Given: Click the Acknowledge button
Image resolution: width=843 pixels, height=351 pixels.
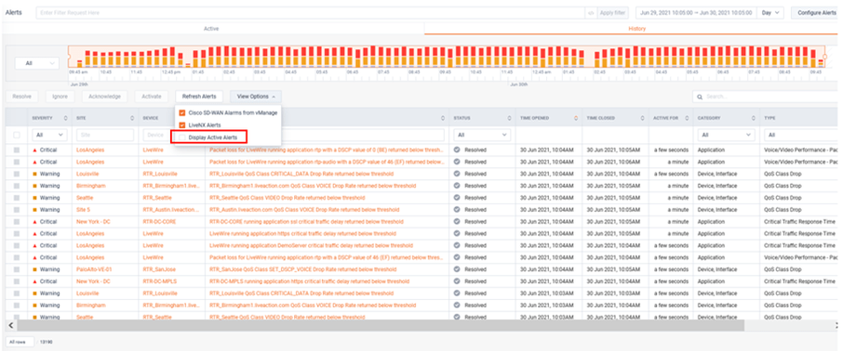Looking at the screenshot, I should click(104, 97).
